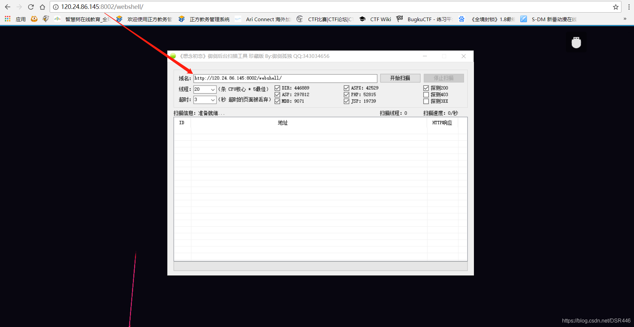Screen dimensions: 634x327
Task: Open the BugkuCTF bookmark
Action: tap(425, 19)
